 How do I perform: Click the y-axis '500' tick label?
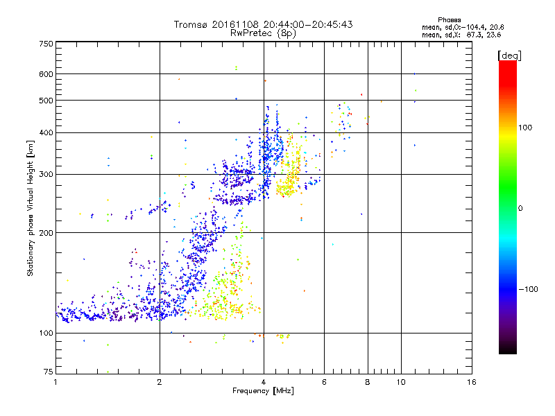tap(46, 101)
